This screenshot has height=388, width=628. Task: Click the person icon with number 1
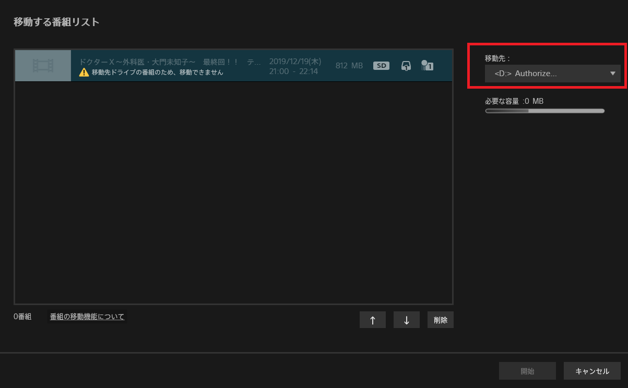(427, 66)
